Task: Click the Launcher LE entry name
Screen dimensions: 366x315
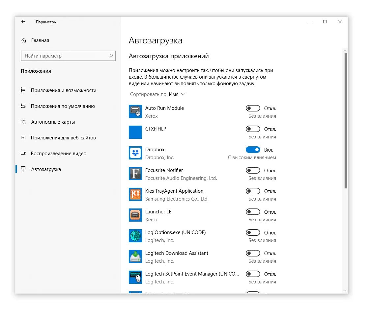Action: tap(158, 212)
